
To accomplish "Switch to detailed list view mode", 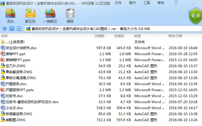I will click(19, 28).
